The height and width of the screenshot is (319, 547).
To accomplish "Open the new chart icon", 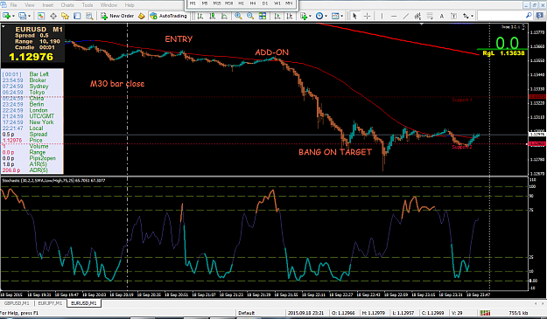I will 6,16.
